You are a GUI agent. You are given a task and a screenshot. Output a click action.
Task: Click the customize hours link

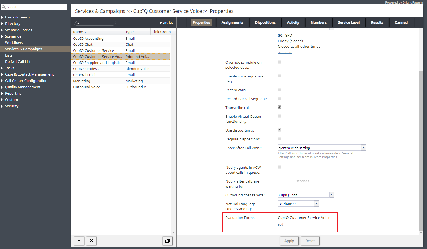285,52
